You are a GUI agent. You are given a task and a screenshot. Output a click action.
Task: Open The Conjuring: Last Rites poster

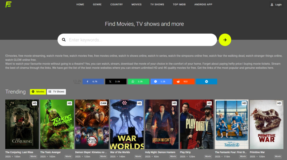coord(22,124)
